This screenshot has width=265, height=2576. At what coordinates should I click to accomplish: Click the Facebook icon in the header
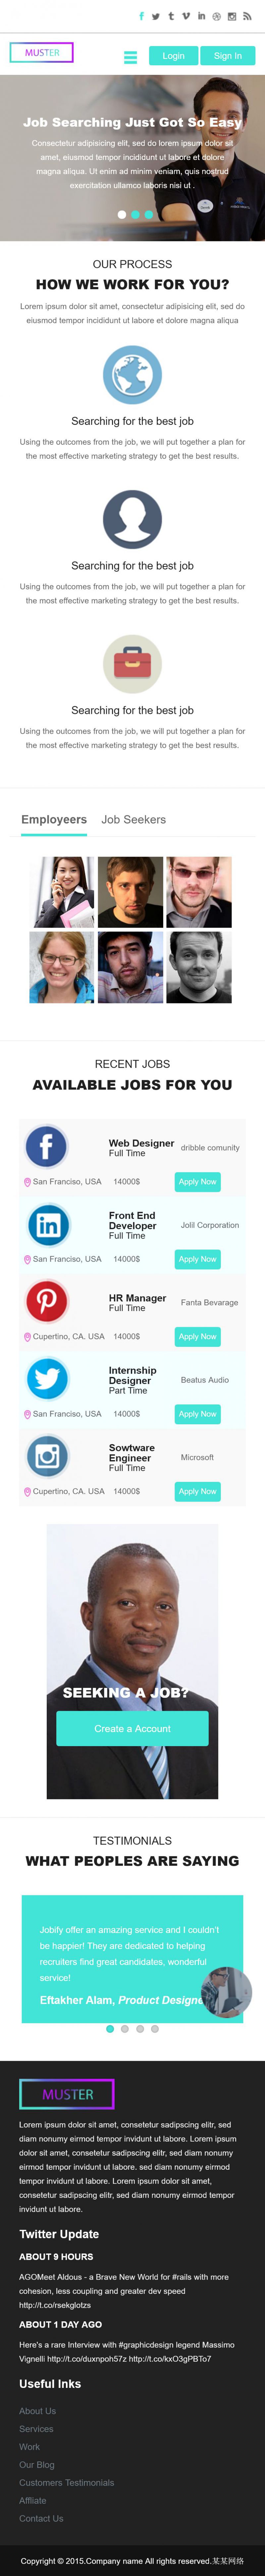click(x=141, y=16)
